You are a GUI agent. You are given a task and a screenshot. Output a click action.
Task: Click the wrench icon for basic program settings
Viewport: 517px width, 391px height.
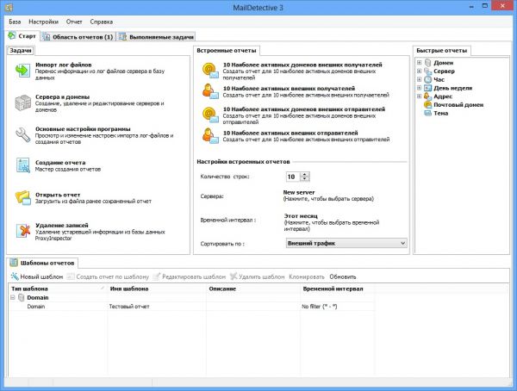click(x=22, y=133)
